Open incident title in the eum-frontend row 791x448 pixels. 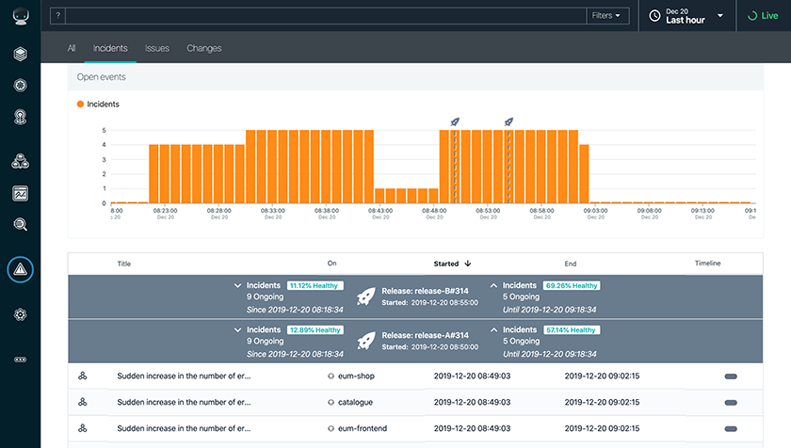184,428
